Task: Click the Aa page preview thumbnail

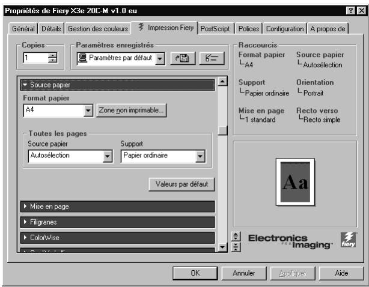Action: [x=295, y=182]
